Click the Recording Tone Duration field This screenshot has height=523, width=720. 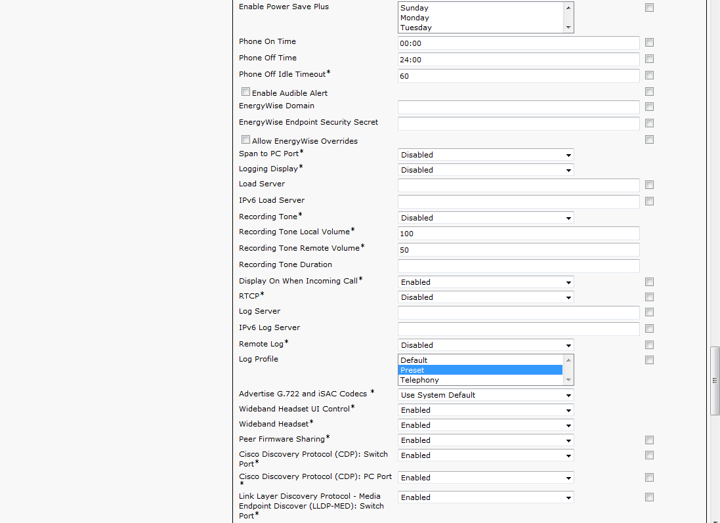[x=519, y=266]
